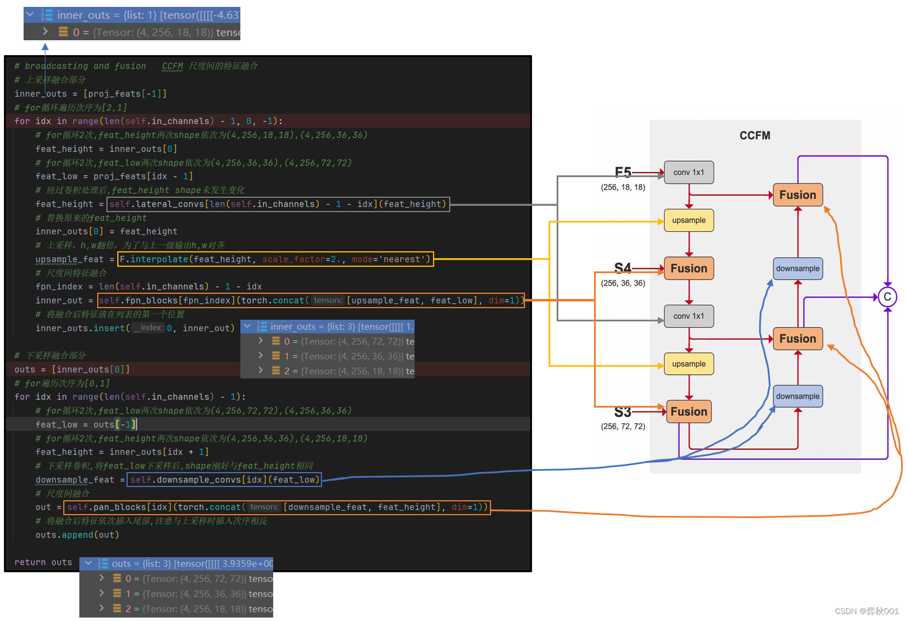Image resolution: width=908 pixels, height=621 pixels.
Task: Click the (256, 36, 36) shape label
Action: (x=623, y=283)
